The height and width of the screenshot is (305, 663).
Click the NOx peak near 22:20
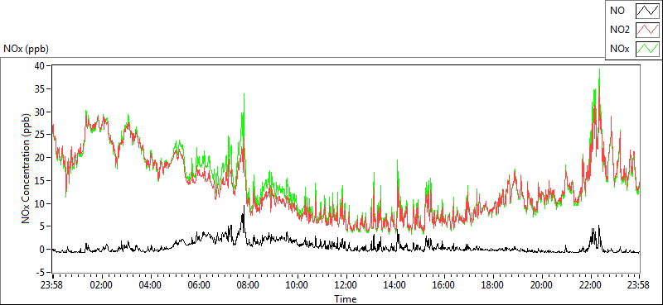pos(599,70)
